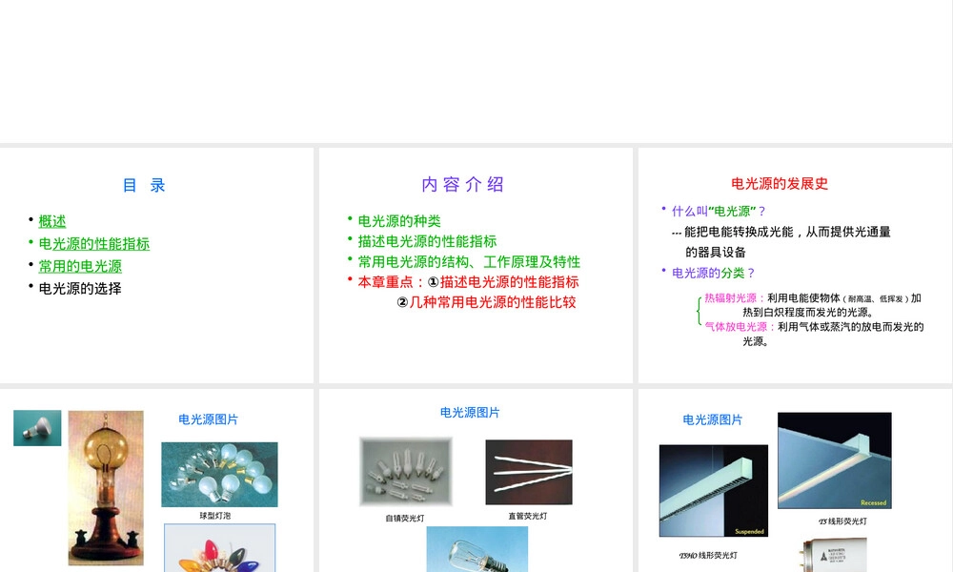Select 电光源图片 title above 自镇荧光灯 photo
Viewport: 953px width, 572px height.
470,413
